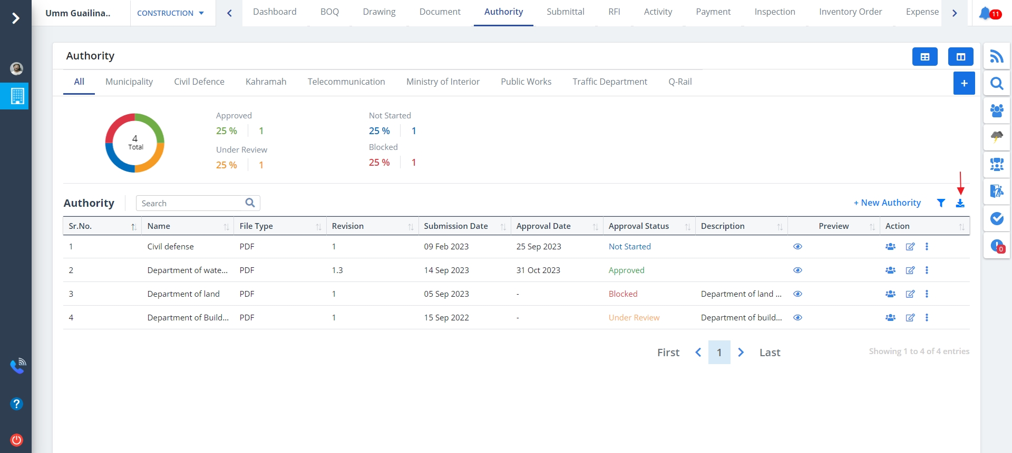Select the Civil Defence filter tab

tap(199, 82)
